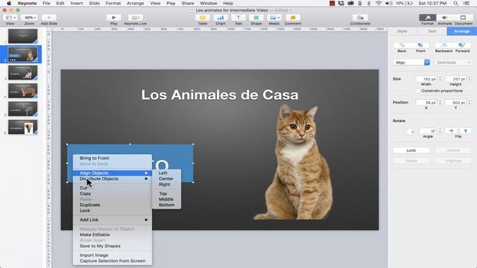Click the Ungroup button
Image resolution: width=477 pixels, height=268 pixels.
pyautogui.click(x=453, y=161)
